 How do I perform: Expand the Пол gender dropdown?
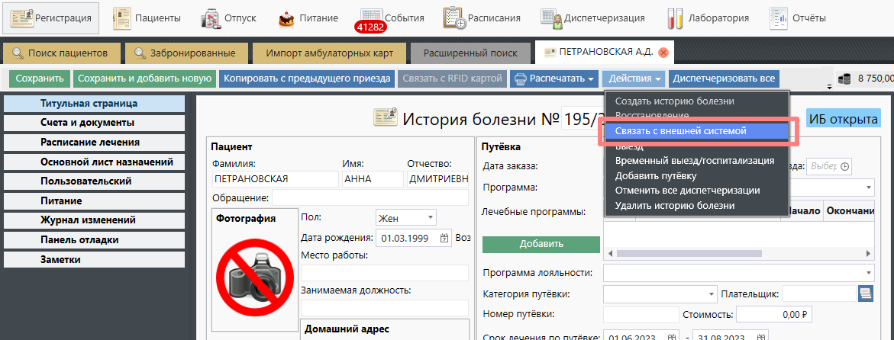[430, 218]
